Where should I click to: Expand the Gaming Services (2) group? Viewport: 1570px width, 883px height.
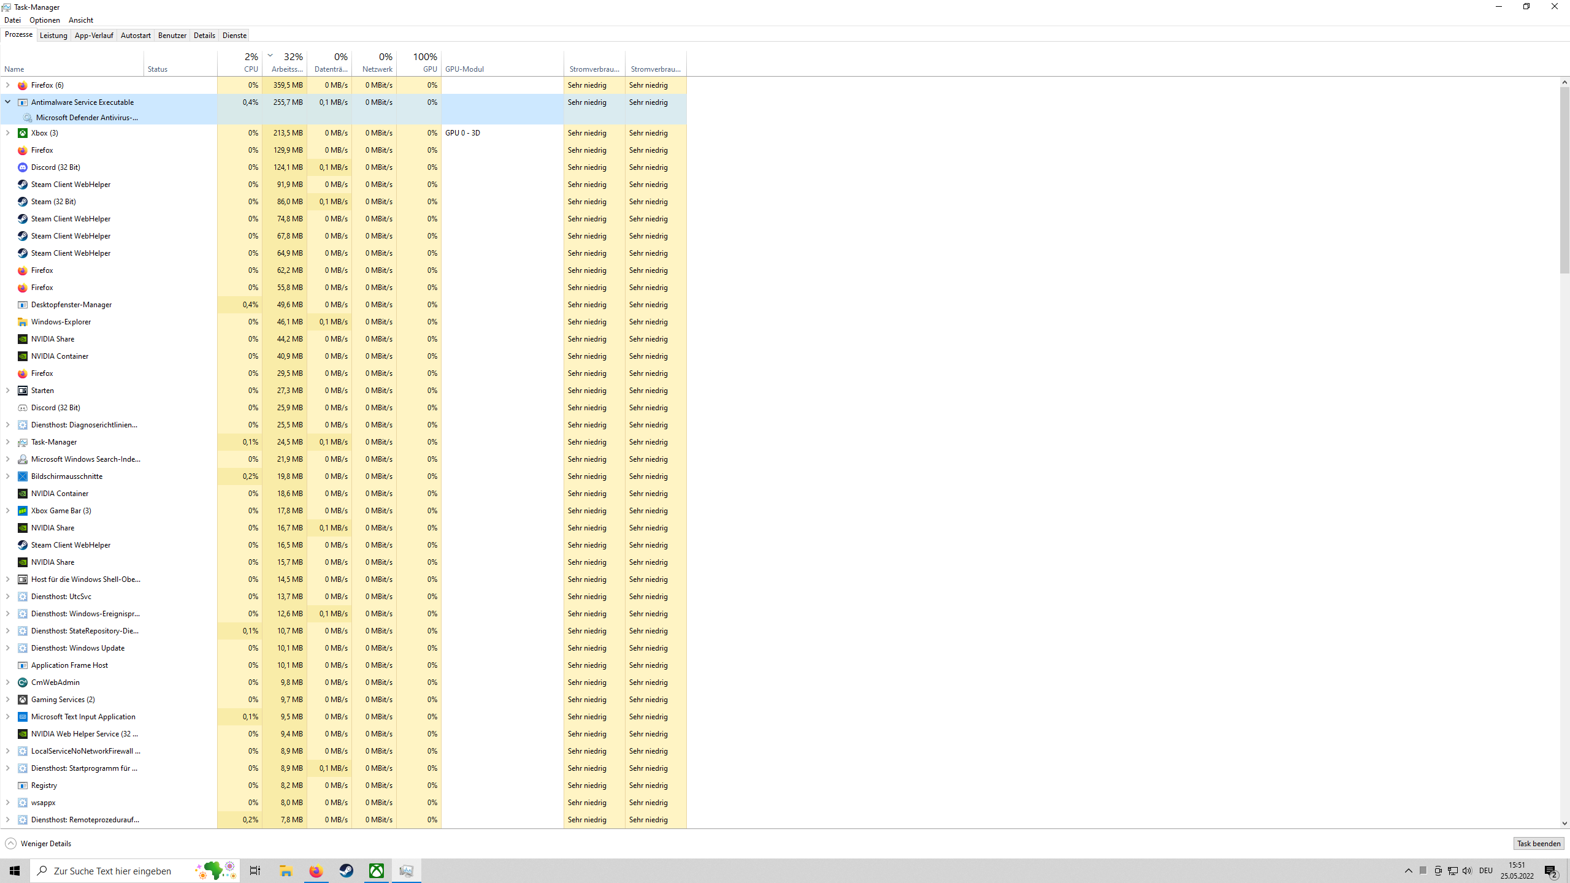8,700
